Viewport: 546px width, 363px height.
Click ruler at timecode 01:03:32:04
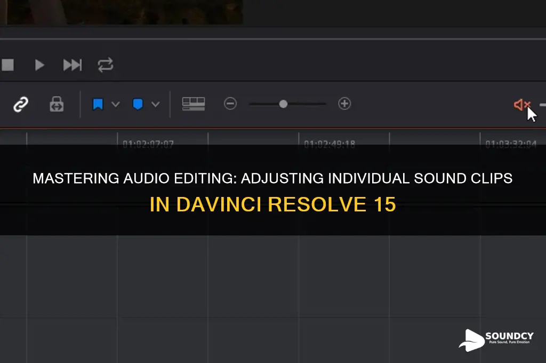click(511, 143)
